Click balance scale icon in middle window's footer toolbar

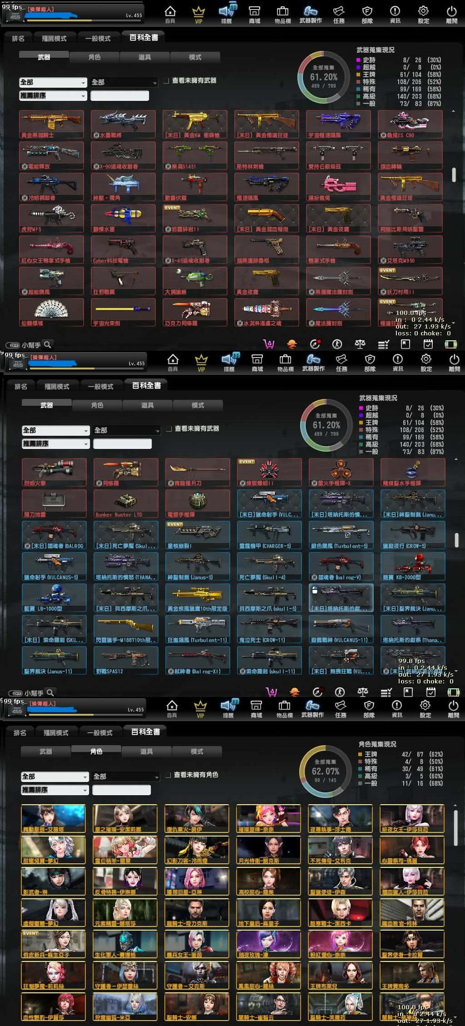[362, 692]
